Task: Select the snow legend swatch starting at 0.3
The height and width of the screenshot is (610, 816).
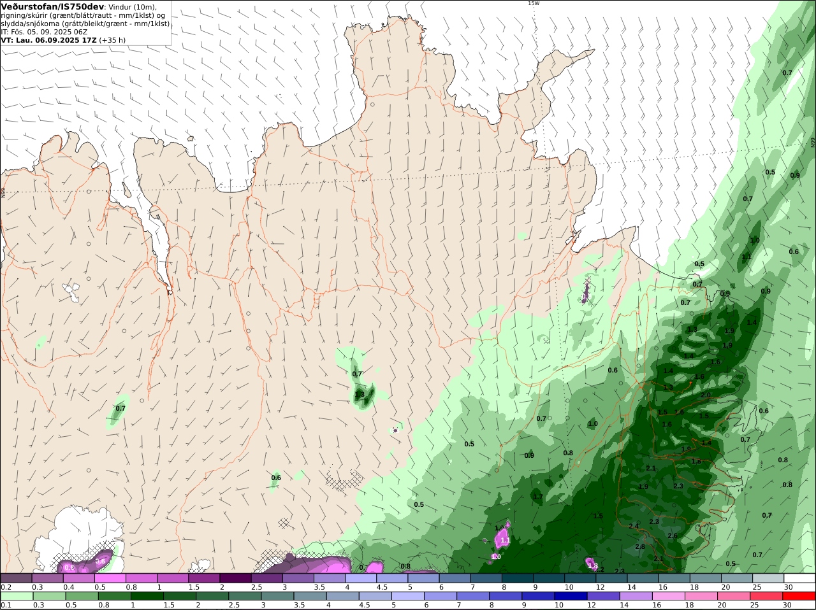Action: 47,578
